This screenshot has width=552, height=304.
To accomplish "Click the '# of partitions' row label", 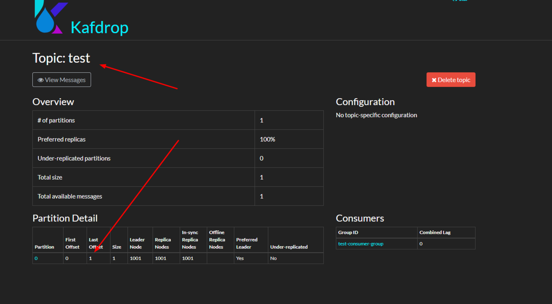I will pos(56,121).
